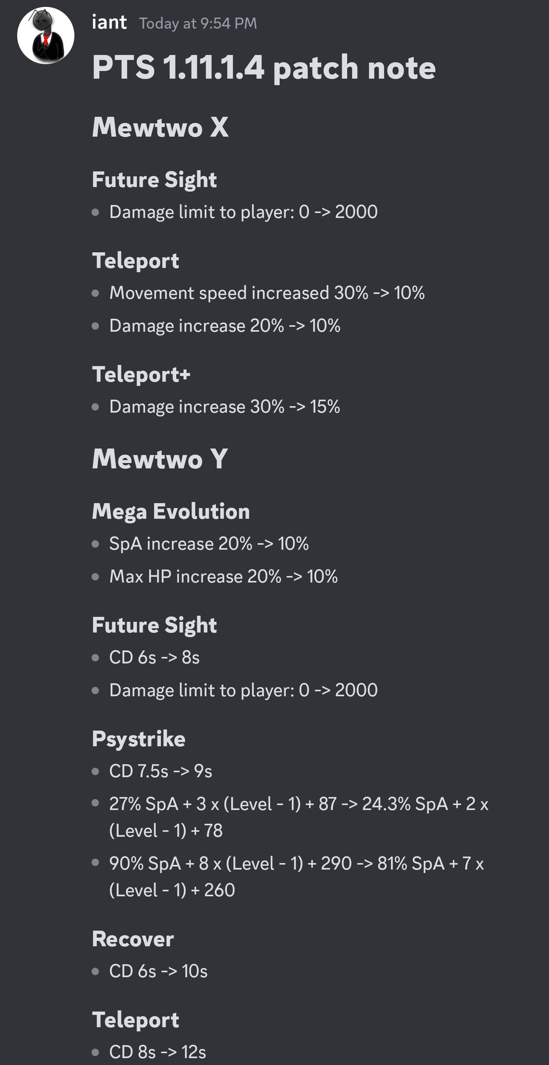Click the Movement speed increased 30% -> 10% line

(x=267, y=293)
